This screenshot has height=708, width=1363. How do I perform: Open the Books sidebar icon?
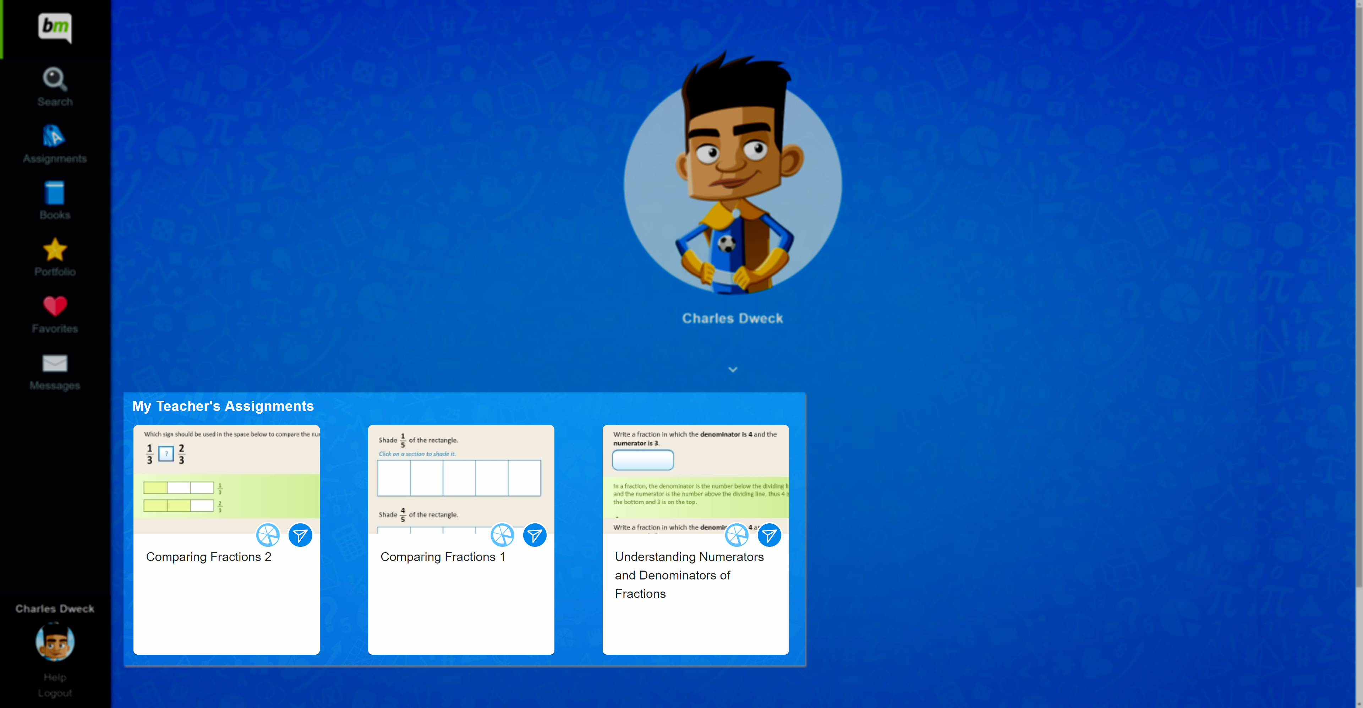pos(55,193)
